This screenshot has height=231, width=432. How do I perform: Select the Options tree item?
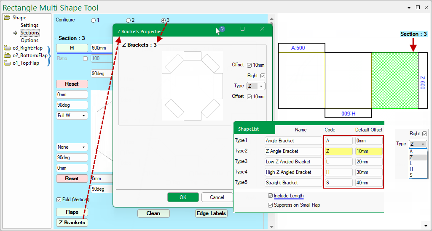30,40
